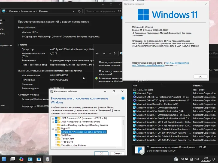
Task: Go to Система и безопасность breadcrumb
Action: pos(22,11)
